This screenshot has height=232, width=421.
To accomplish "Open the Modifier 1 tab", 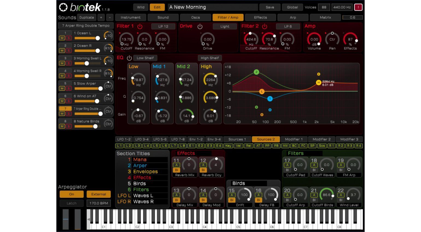I will [x=294, y=139].
